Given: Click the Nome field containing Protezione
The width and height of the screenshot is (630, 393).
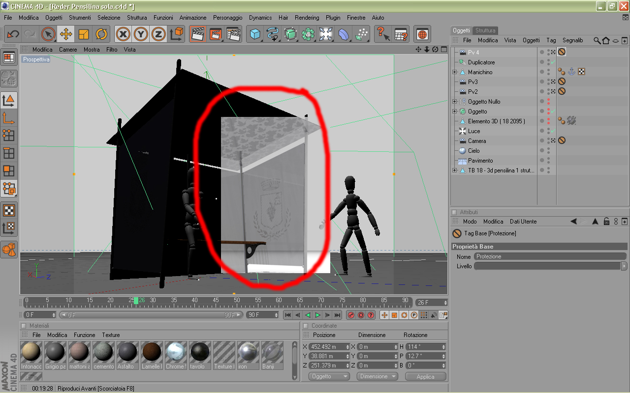Looking at the screenshot, I should point(550,256).
